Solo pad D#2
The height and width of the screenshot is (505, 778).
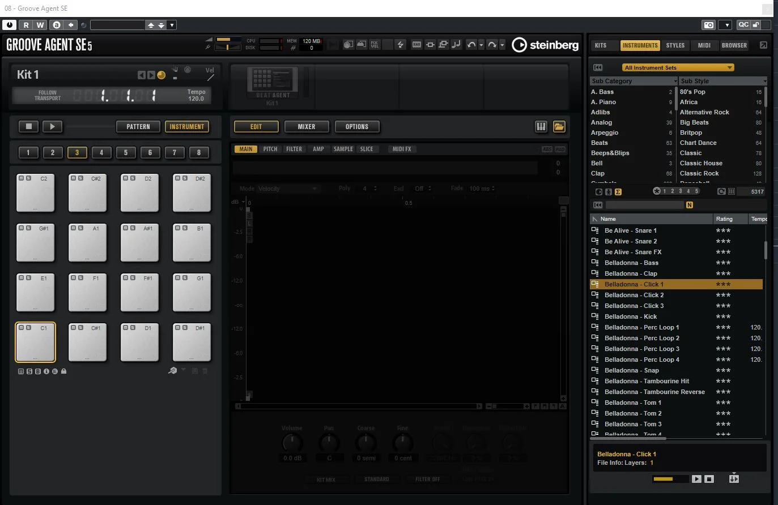point(185,178)
